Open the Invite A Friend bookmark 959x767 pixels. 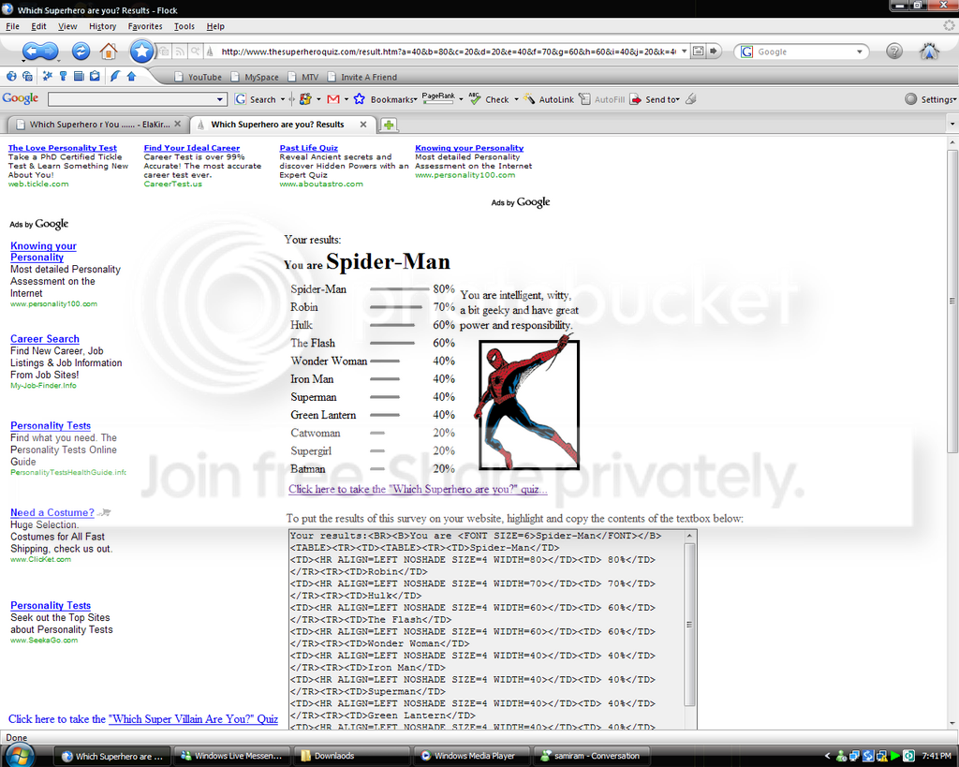point(362,77)
